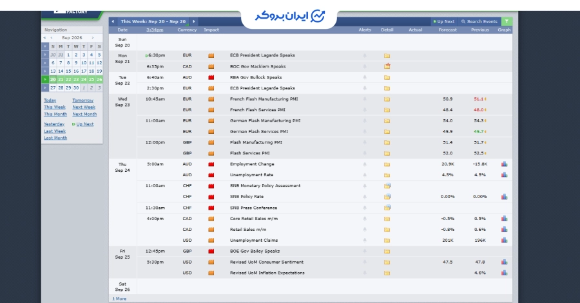Click forecast 201K for Unemployment Claims

448,240
